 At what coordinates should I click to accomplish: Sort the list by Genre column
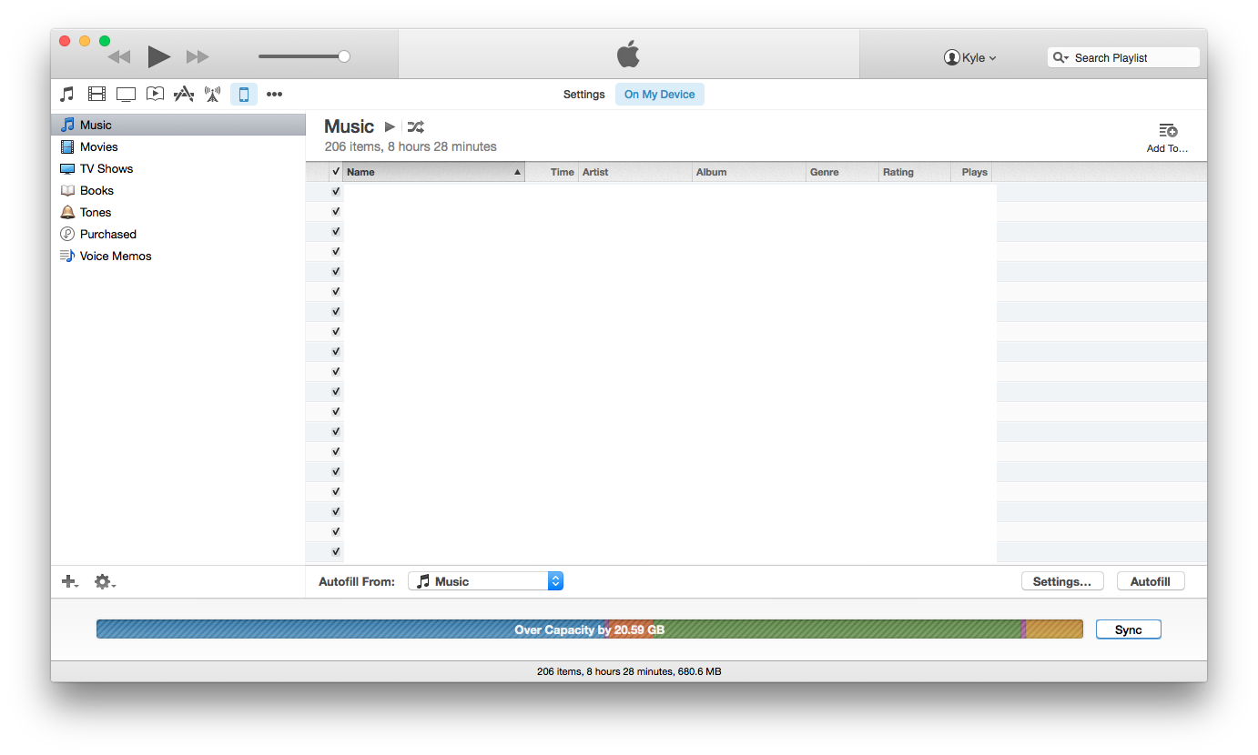(x=843, y=172)
